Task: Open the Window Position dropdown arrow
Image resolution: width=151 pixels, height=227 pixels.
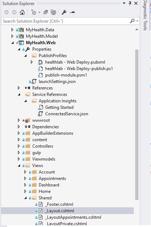Action: pyautogui.click(x=124, y=3)
